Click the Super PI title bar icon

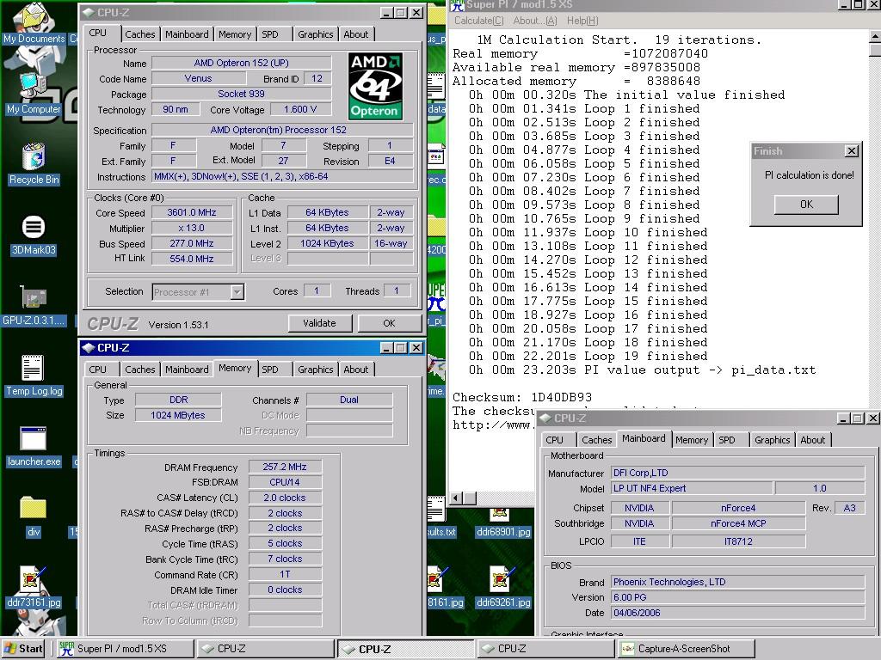coord(458,6)
